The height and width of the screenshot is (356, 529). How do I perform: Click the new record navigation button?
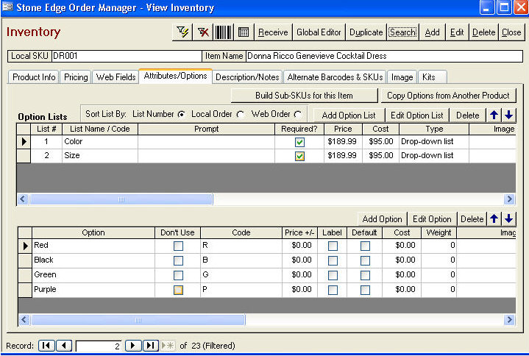click(168, 346)
